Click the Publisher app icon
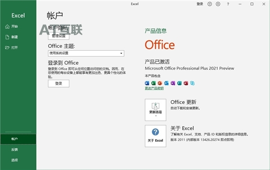 point(179,83)
